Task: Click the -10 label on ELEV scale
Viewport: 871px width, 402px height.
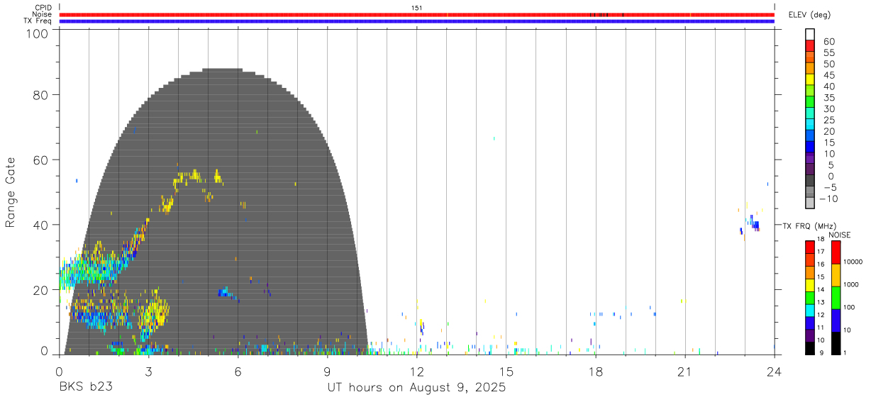Action: pos(828,199)
